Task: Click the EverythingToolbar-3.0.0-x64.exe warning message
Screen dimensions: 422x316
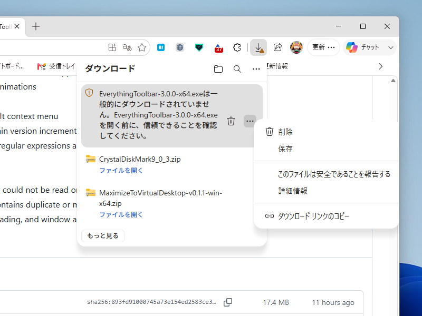Action: [x=159, y=115]
